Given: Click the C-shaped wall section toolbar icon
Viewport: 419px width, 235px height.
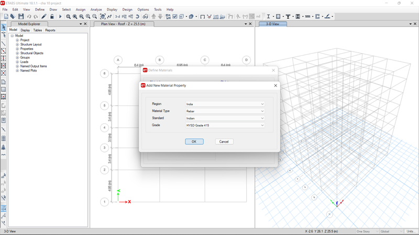Looking at the screenshot, I should 317,17.
